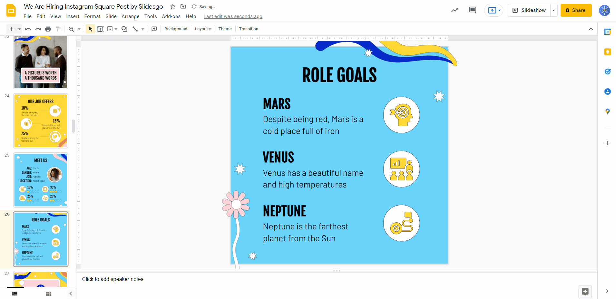Choose the Select cursor tool
The height and width of the screenshot is (299, 616).
pos(90,29)
